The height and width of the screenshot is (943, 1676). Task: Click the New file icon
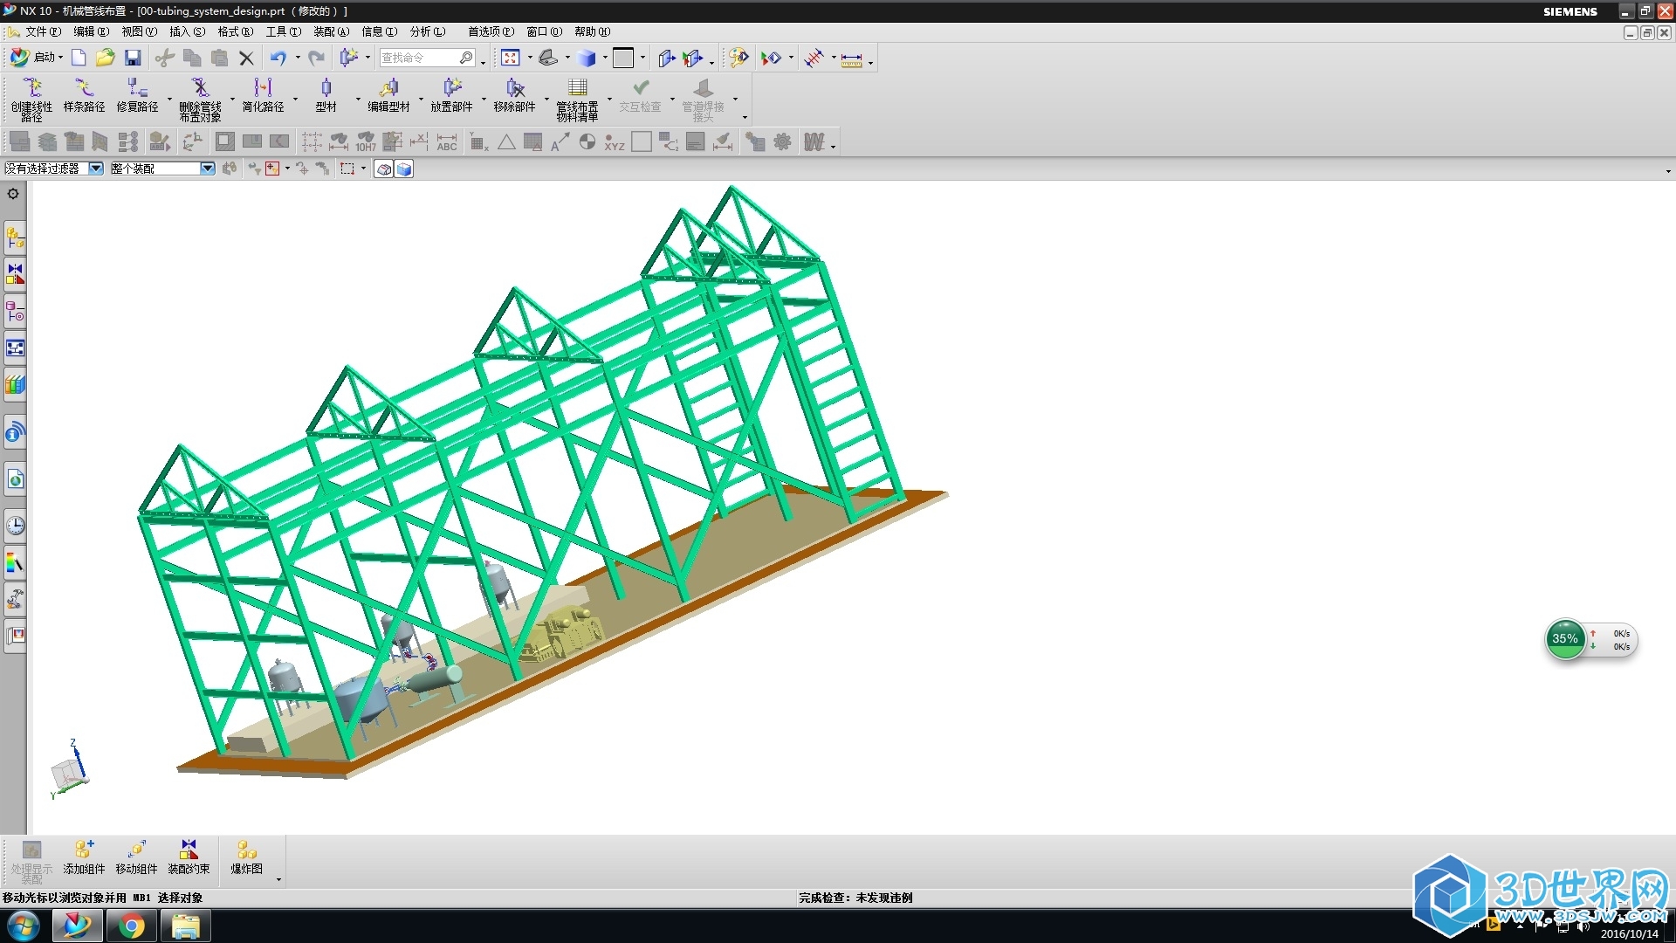click(79, 58)
